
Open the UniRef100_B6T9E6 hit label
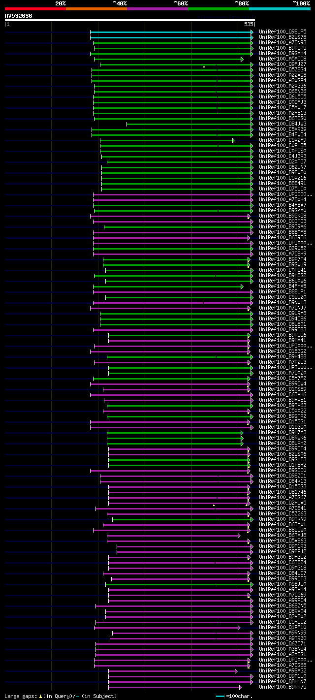tap(283, 237)
